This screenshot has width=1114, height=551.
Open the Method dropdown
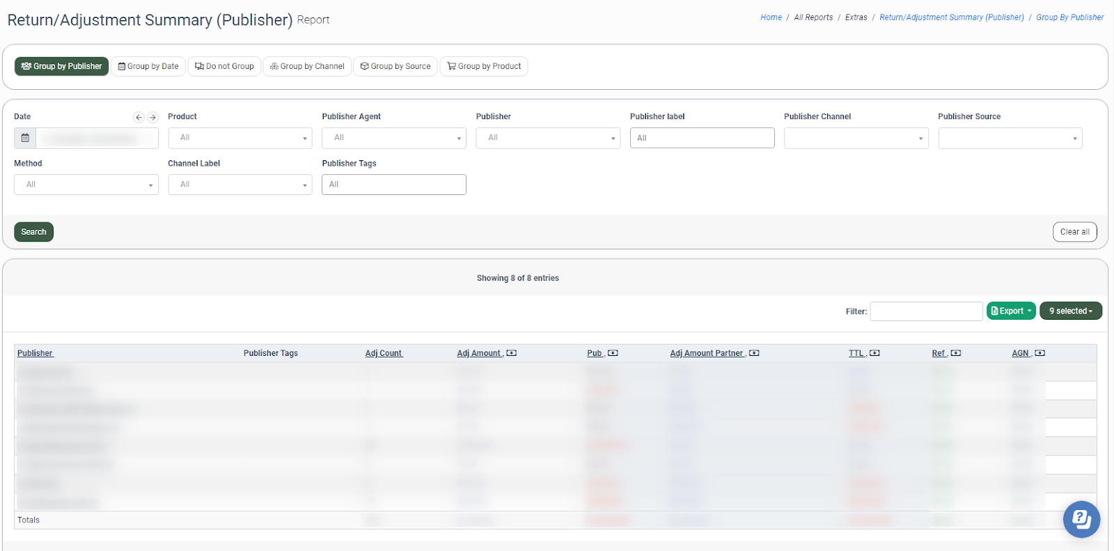point(86,185)
